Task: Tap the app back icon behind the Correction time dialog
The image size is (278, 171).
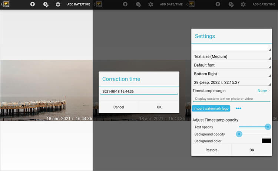Action: [x=98, y=4]
